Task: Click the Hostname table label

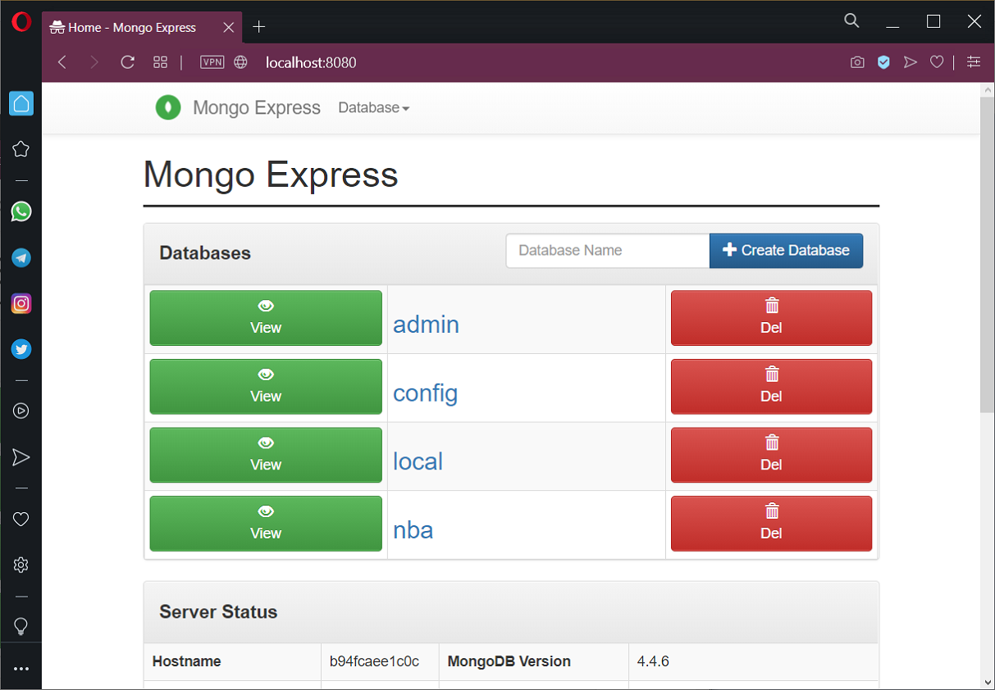Action: tap(186, 661)
